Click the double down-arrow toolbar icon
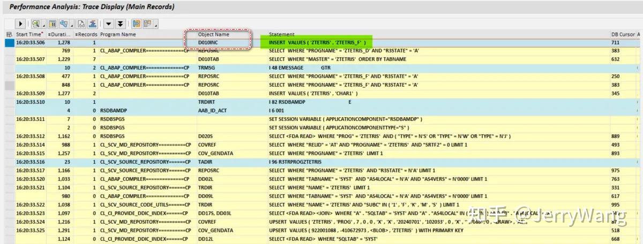The image size is (643, 244). pyautogui.click(x=120, y=24)
